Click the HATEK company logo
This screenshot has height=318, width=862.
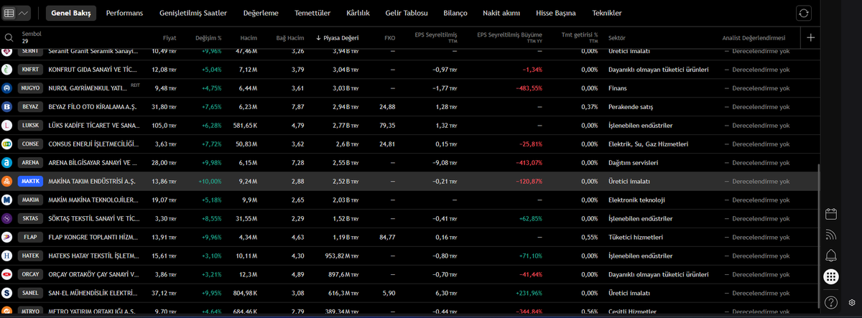click(7, 256)
